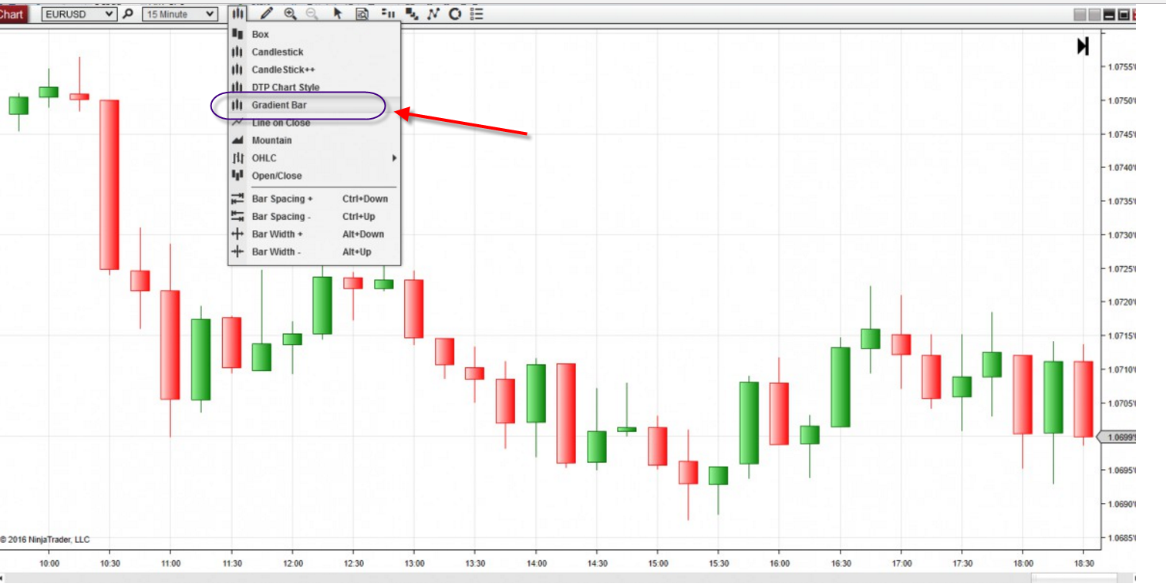The width and height of the screenshot is (1166, 587).
Task: Open the data box icon in toolbar
Action: (362, 14)
